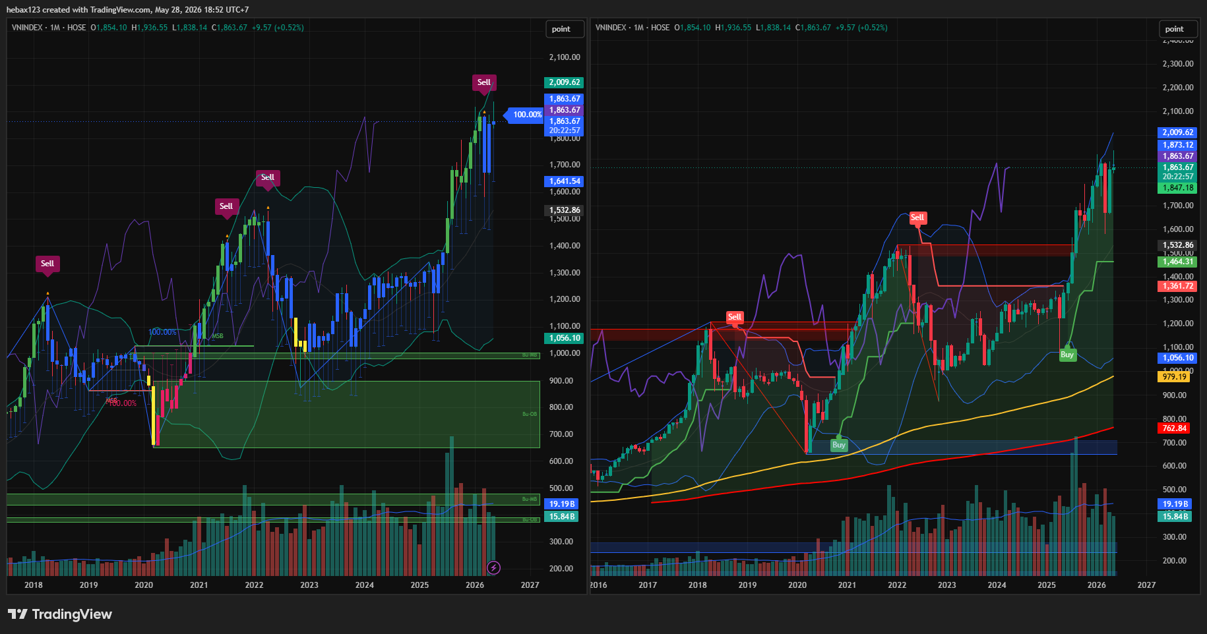1207x634 pixels.
Task: Click the 'point' button on the left chart
Action: (x=565, y=29)
